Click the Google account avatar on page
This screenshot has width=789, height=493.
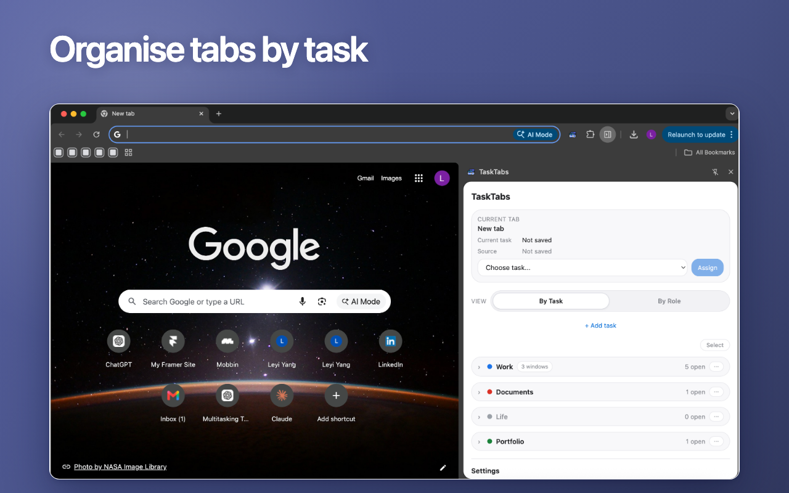(442, 178)
